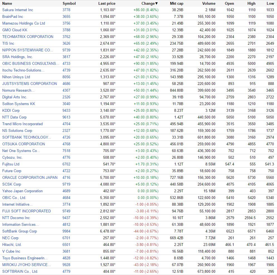This screenshot has width=277, height=275.
Task: Open Net One Systems Co... link
Action: (21, 151)
